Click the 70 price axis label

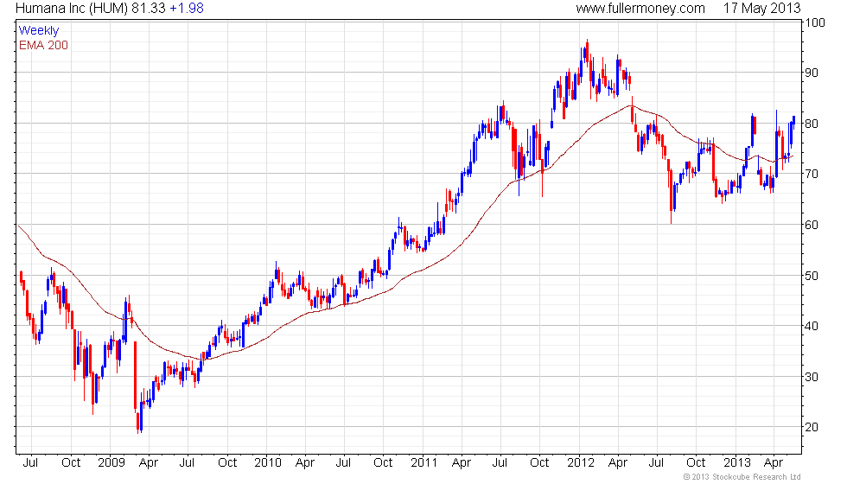pos(812,174)
